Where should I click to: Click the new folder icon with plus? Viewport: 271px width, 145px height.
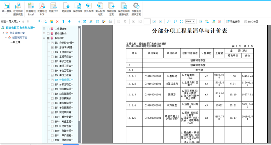[51, 22]
